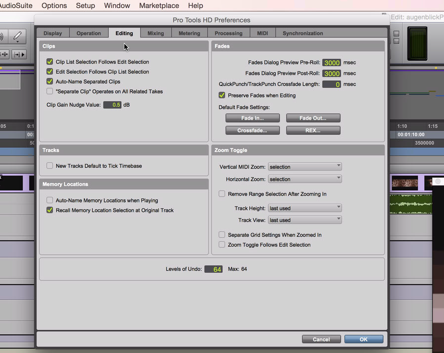
Task: Open the Synchronization preferences tab
Action: (302, 33)
